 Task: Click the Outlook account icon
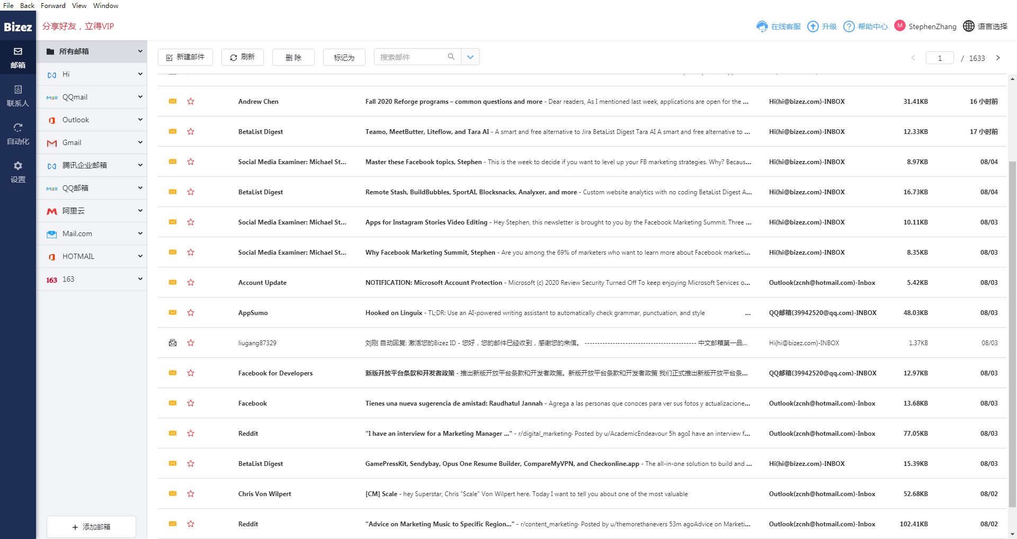[51, 120]
